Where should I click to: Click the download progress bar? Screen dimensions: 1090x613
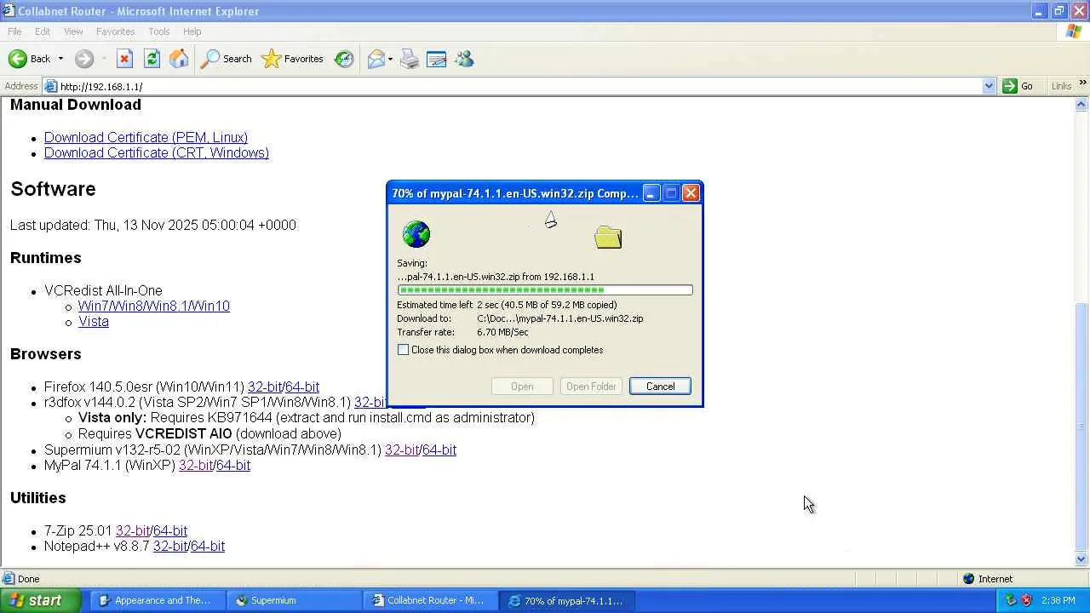click(x=545, y=290)
